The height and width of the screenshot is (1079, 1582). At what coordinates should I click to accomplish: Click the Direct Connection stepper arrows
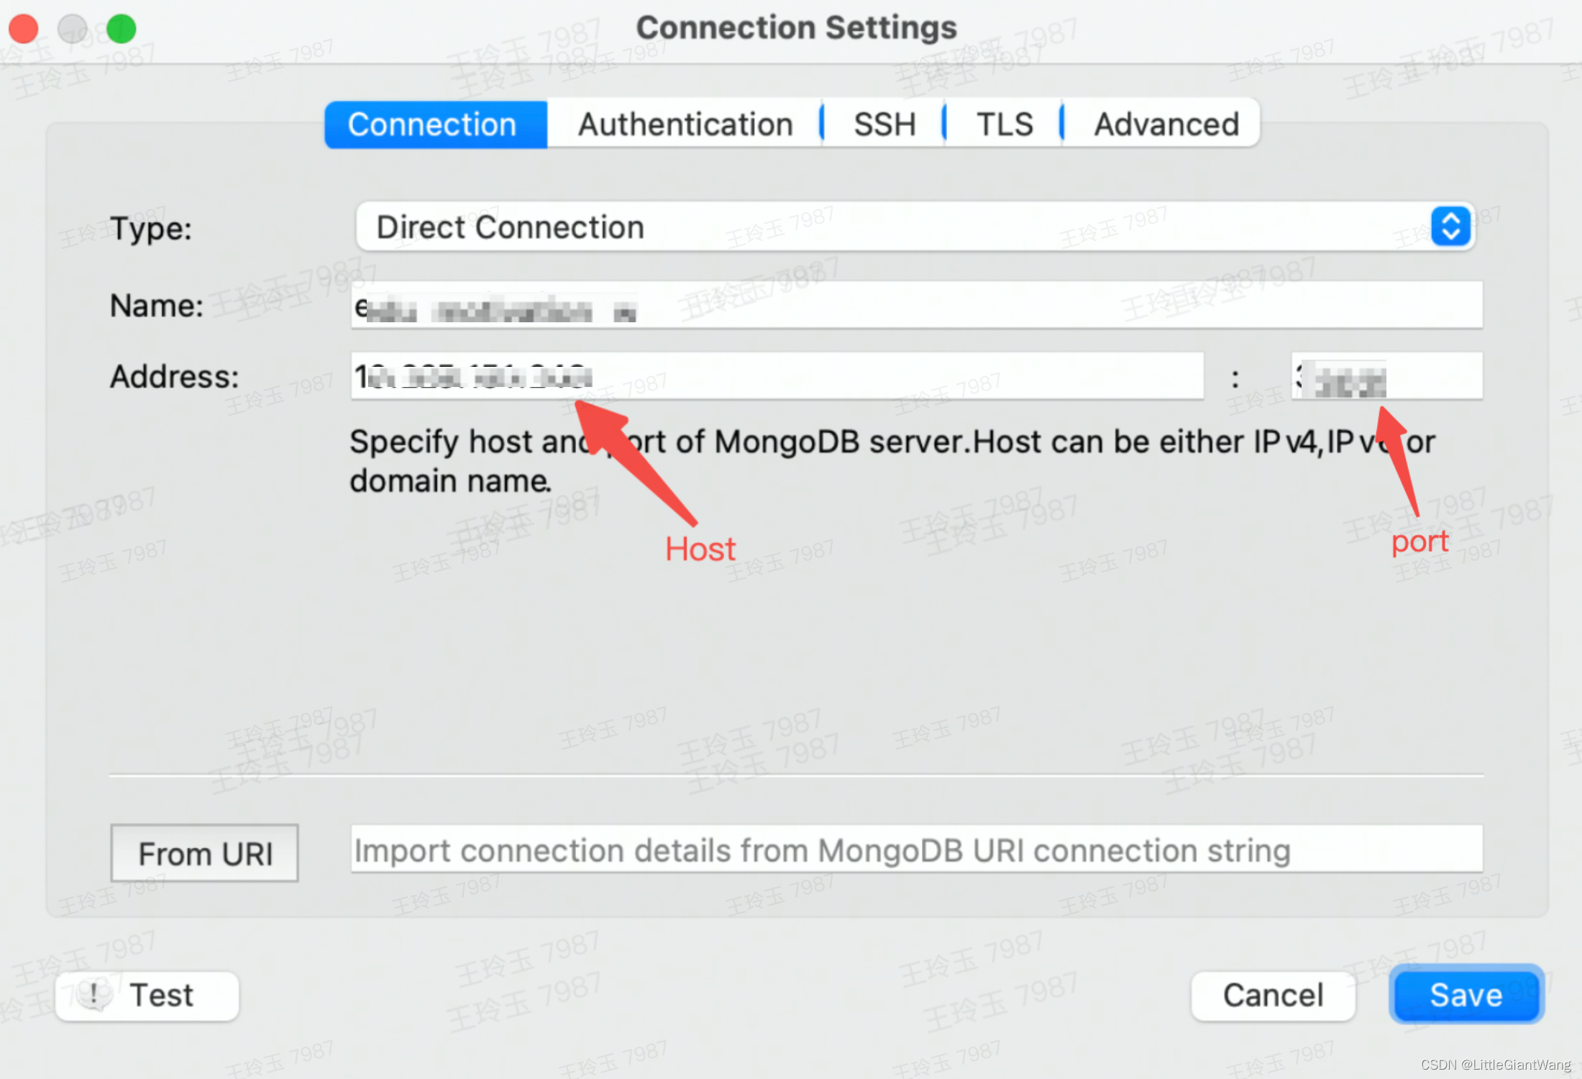pos(1450,227)
